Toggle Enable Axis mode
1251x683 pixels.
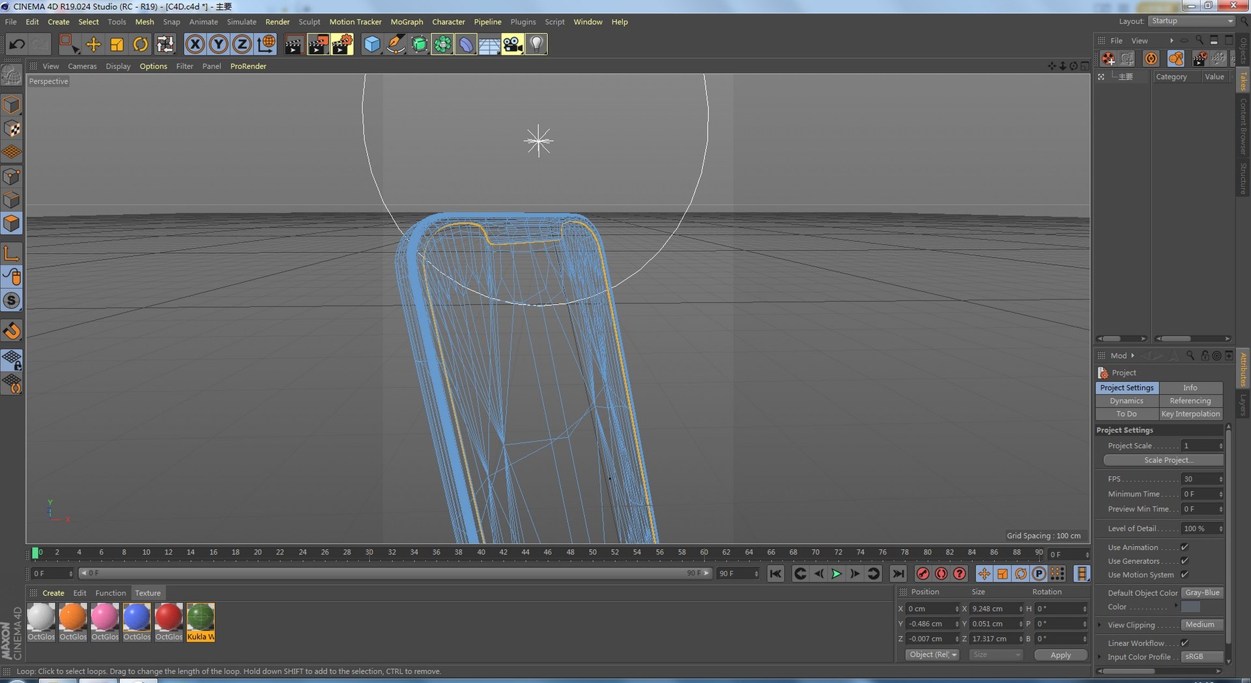12,253
